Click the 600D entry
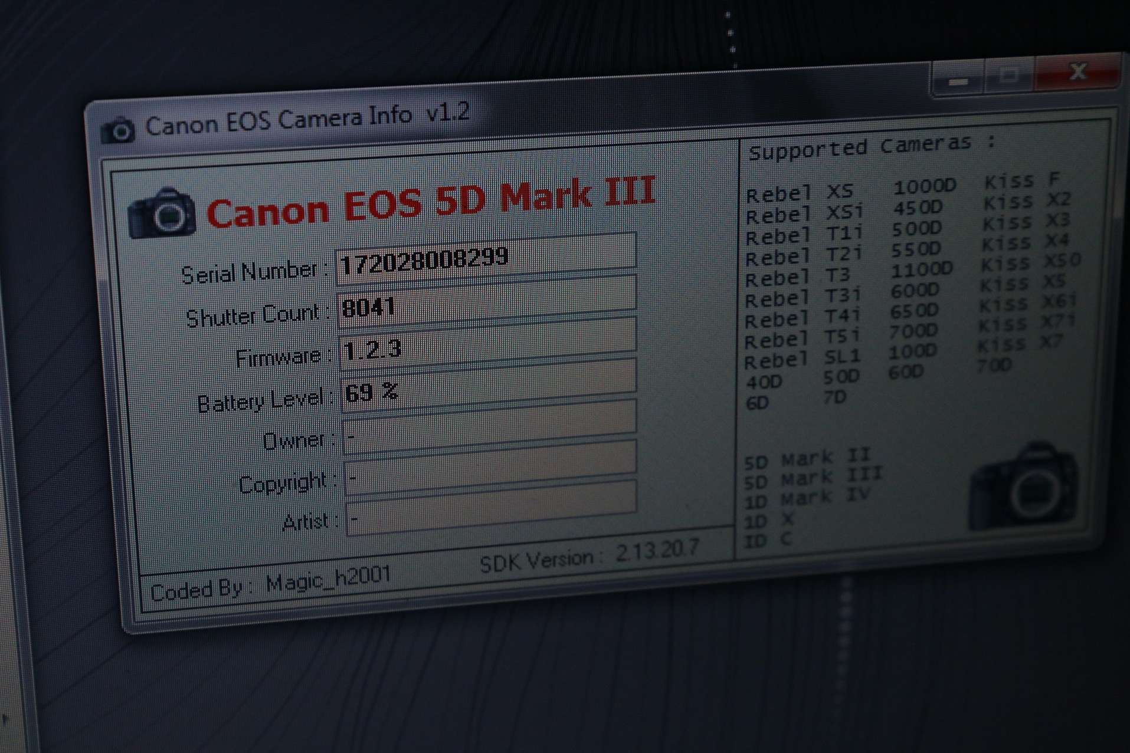Image resolution: width=1130 pixels, height=753 pixels. 915,290
